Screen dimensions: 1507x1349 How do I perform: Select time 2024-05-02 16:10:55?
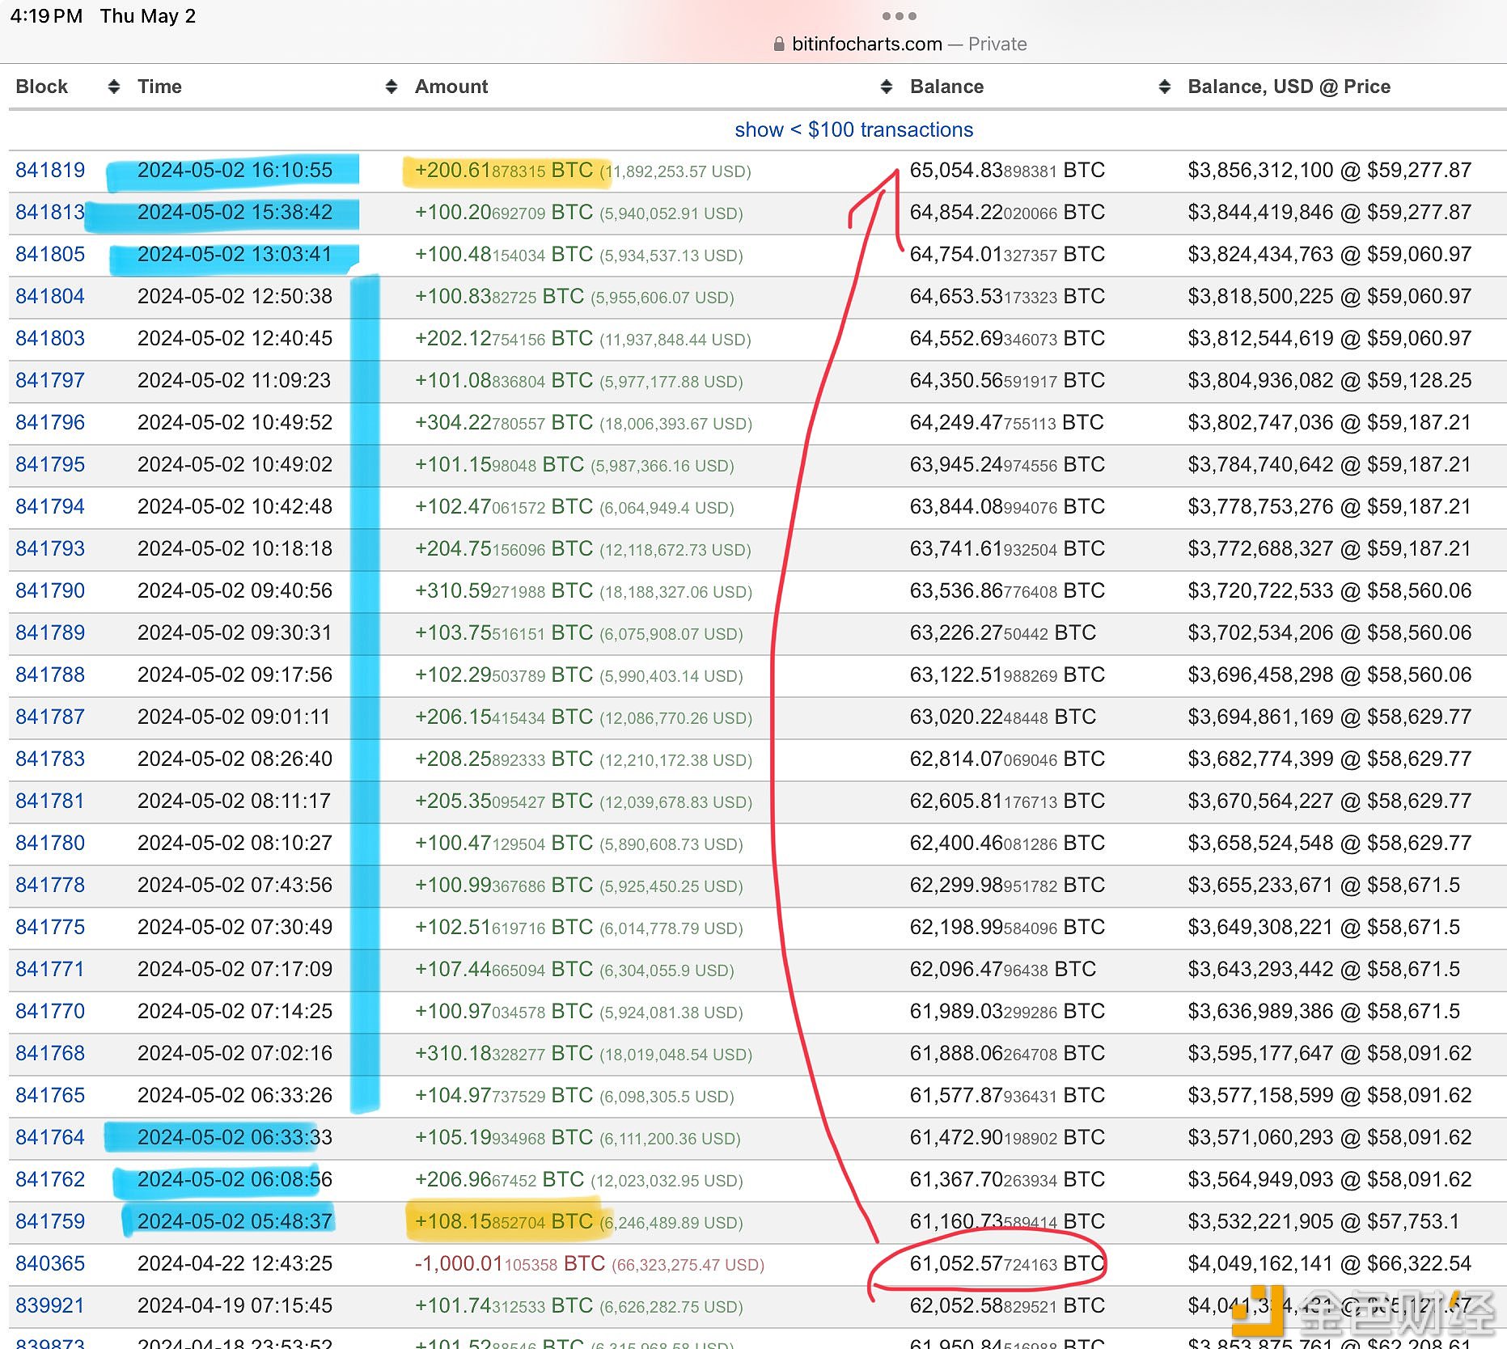[235, 170]
